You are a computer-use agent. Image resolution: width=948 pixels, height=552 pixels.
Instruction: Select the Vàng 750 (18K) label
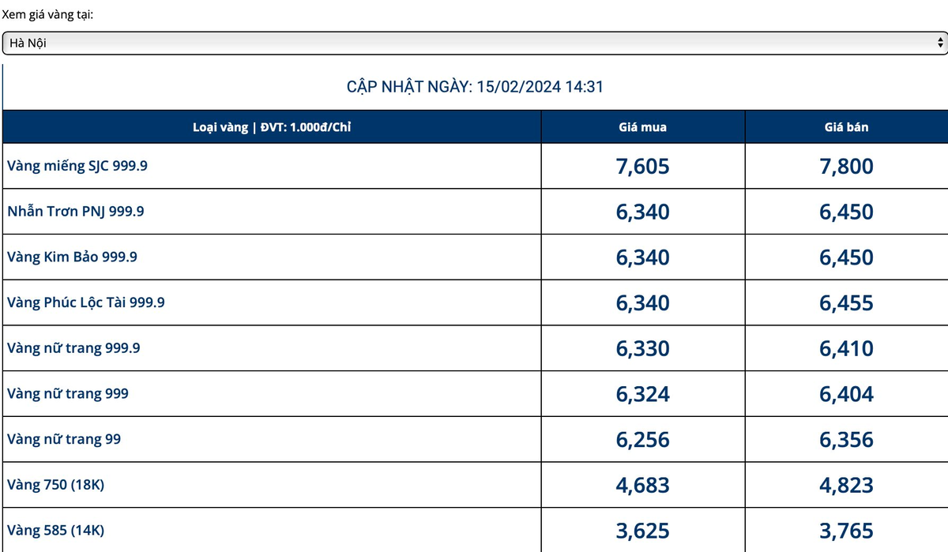click(55, 484)
